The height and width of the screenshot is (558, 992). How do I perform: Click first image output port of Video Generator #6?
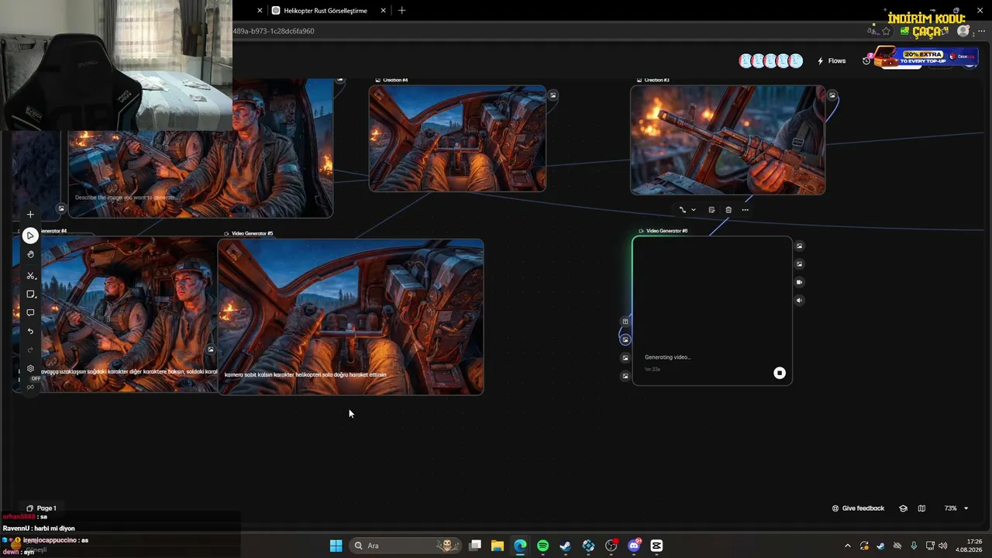(800, 246)
